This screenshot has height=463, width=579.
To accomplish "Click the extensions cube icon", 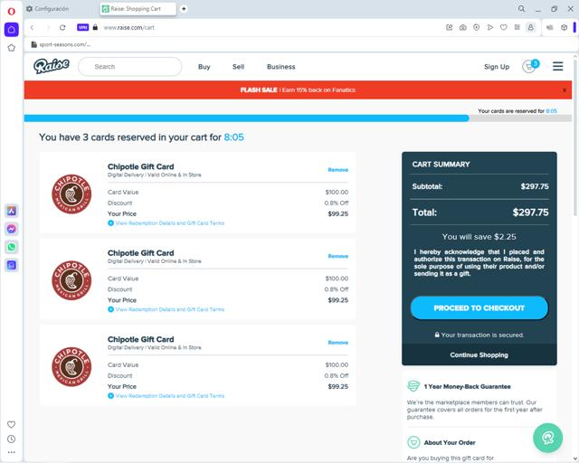I will [x=564, y=27].
